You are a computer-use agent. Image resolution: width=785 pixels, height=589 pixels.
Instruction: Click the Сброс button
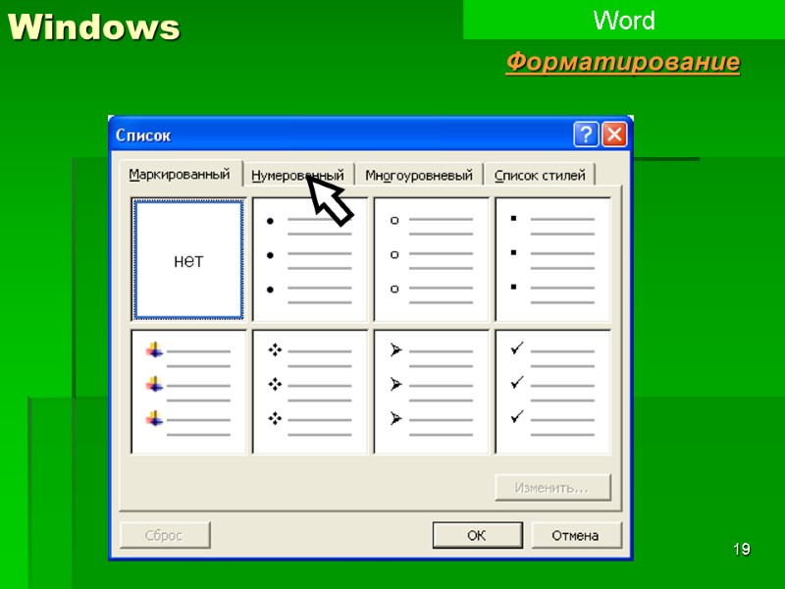pyautogui.click(x=165, y=535)
